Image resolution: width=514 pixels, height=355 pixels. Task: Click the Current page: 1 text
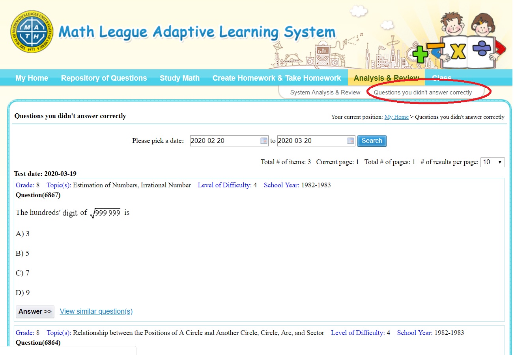point(338,162)
